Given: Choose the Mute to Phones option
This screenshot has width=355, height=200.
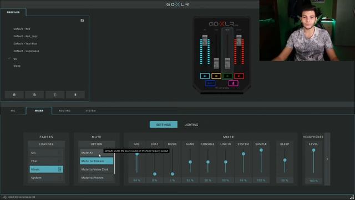Looking at the screenshot, I should point(97,178).
